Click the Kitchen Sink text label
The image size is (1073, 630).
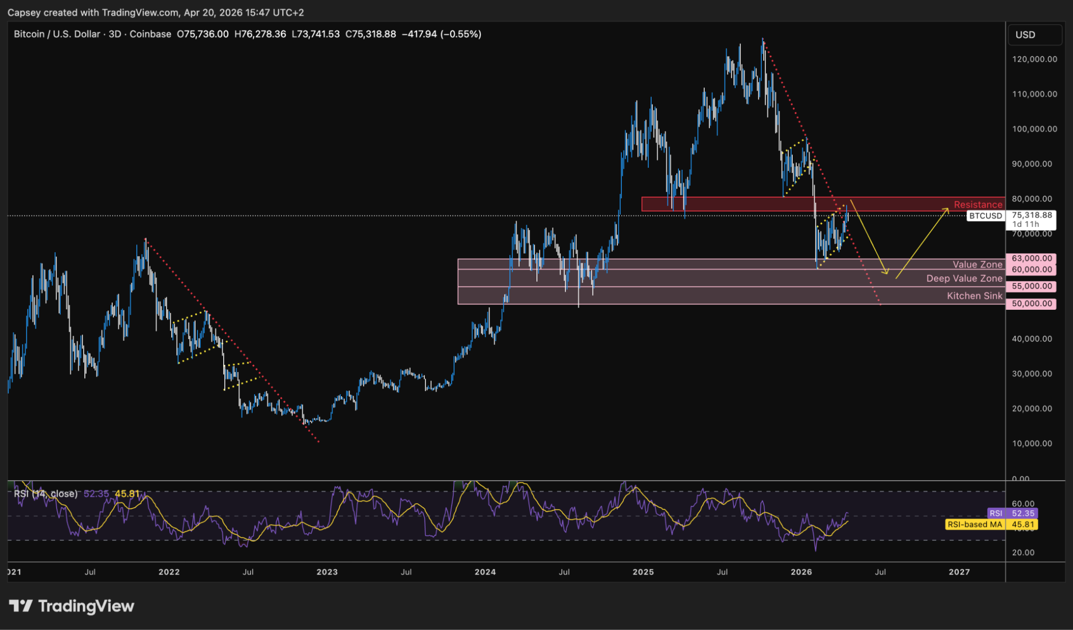coord(974,296)
